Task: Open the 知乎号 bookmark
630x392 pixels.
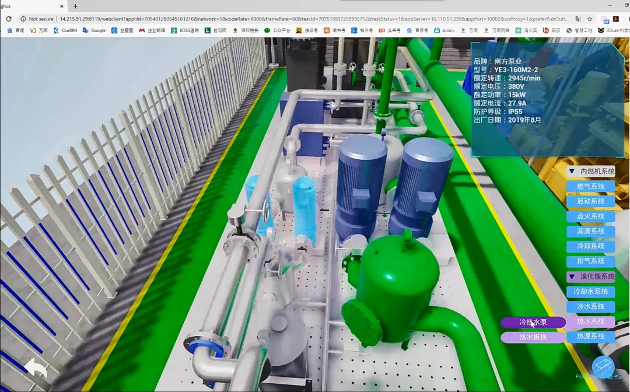Action: 362,30
